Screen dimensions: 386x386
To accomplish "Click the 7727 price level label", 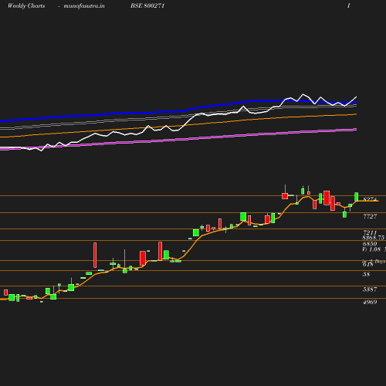I will pyautogui.click(x=370, y=216).
